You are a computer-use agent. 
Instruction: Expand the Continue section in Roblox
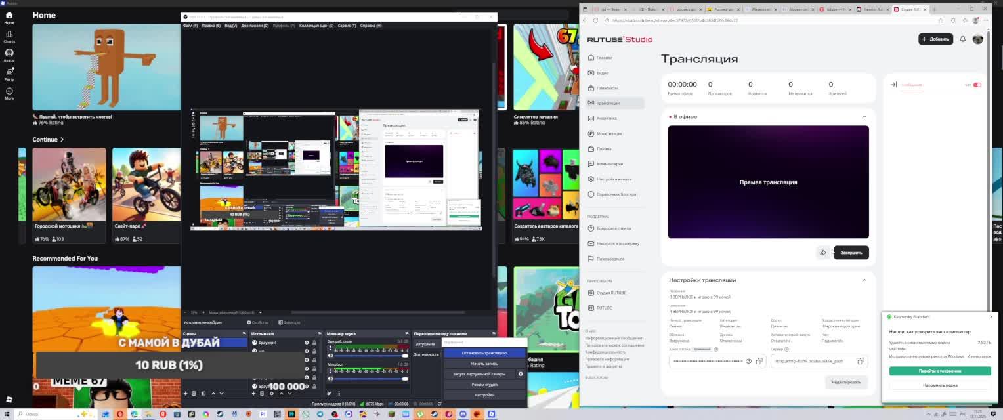coord(48,140)
